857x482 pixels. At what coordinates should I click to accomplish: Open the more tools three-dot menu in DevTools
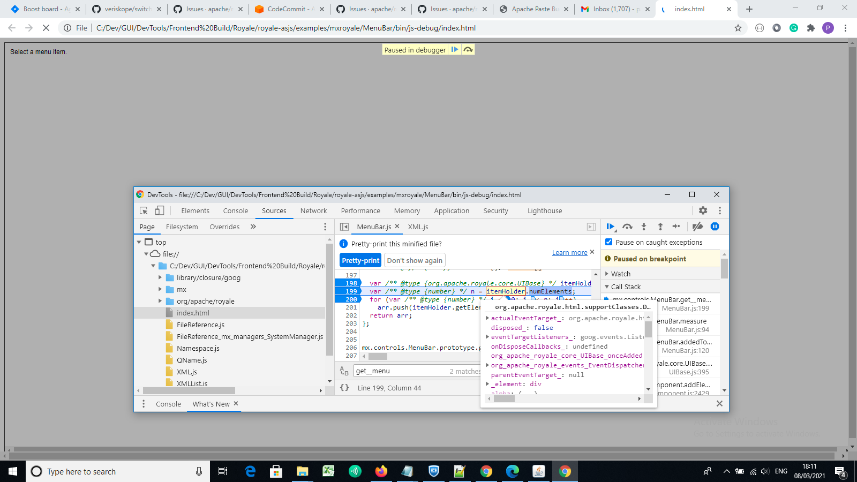[720, 210]
